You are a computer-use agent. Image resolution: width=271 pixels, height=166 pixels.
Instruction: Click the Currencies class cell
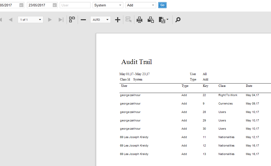pyautogui.click(x=225, y=104)
